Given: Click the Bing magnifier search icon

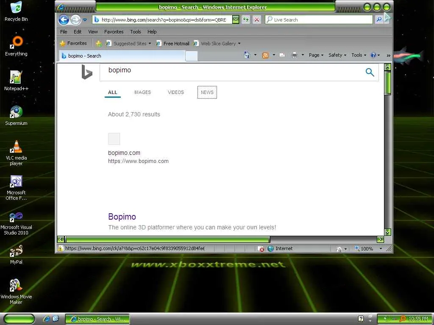Looking at the screenshot, I should (x=370, y=72).
